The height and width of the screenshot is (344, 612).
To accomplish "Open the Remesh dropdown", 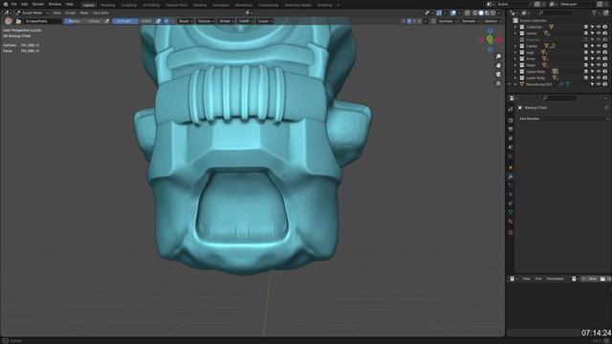I will [470, 21].
